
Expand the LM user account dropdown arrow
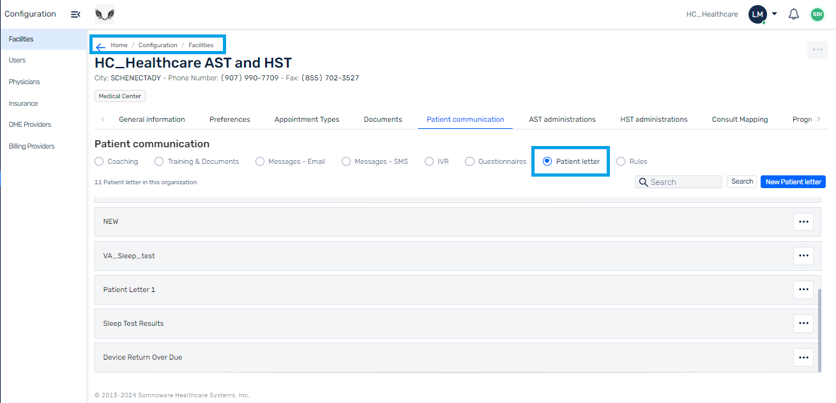(775, 13)
